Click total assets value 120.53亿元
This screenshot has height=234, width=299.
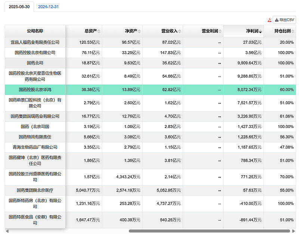(90, 42)
